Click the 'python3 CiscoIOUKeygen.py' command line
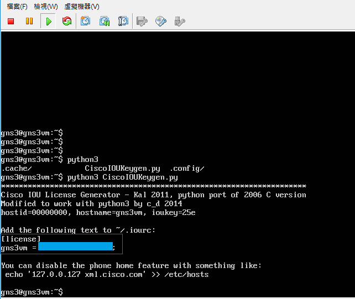Image resolution: width=355 pixels, height=299 pixels. coord(90,177)
